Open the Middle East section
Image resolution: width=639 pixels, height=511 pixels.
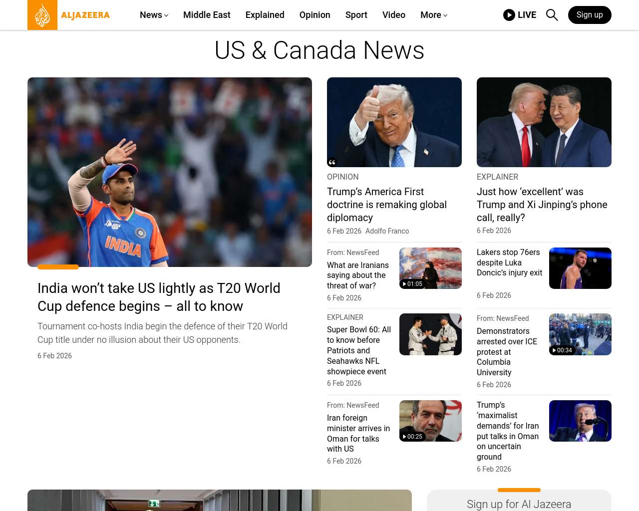pyautogui.click(x=207, y=15)
